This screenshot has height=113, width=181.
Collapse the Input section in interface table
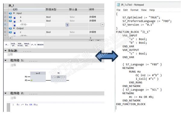14,13
